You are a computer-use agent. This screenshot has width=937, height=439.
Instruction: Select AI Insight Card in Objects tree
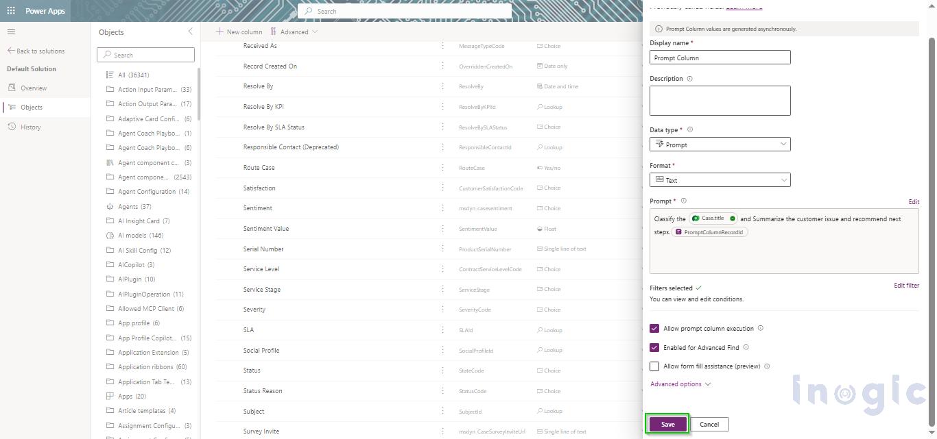pyautogui.click(x=143, y=221)
